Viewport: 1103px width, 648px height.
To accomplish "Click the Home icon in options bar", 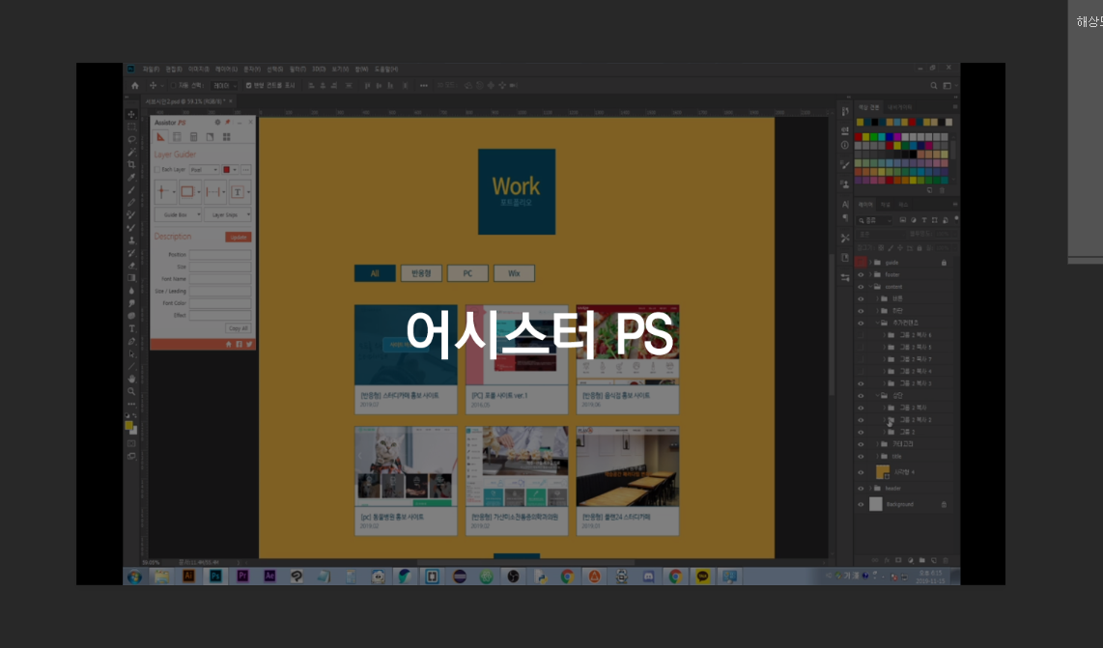I will (x=135, y=86).
